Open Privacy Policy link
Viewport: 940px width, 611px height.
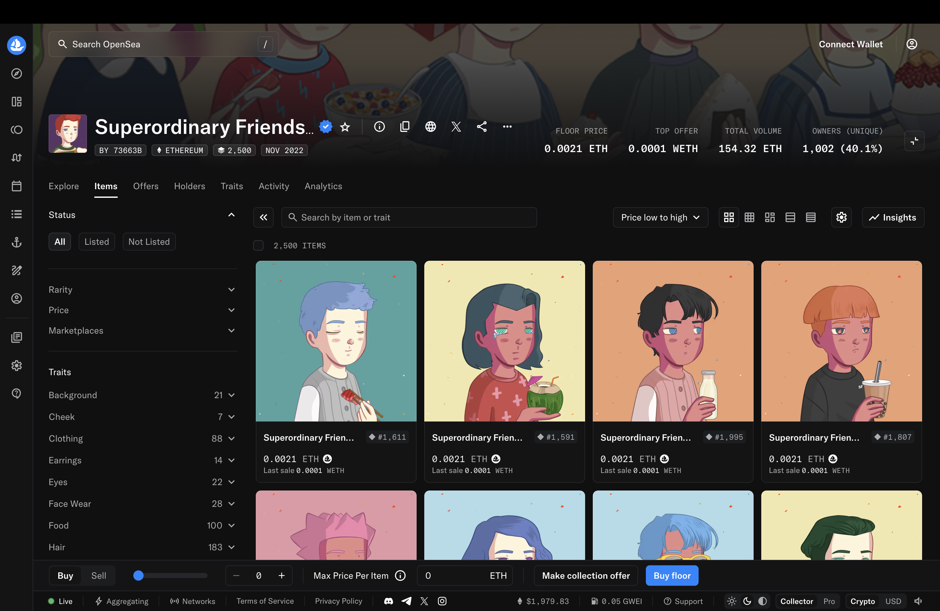(339, 601)
